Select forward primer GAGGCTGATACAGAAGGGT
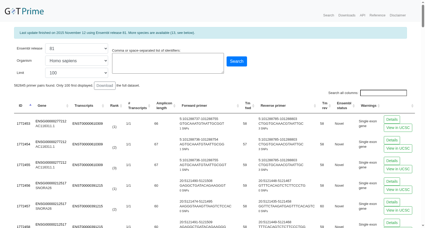This screenshot has width=425, height=228. (203, 186)
